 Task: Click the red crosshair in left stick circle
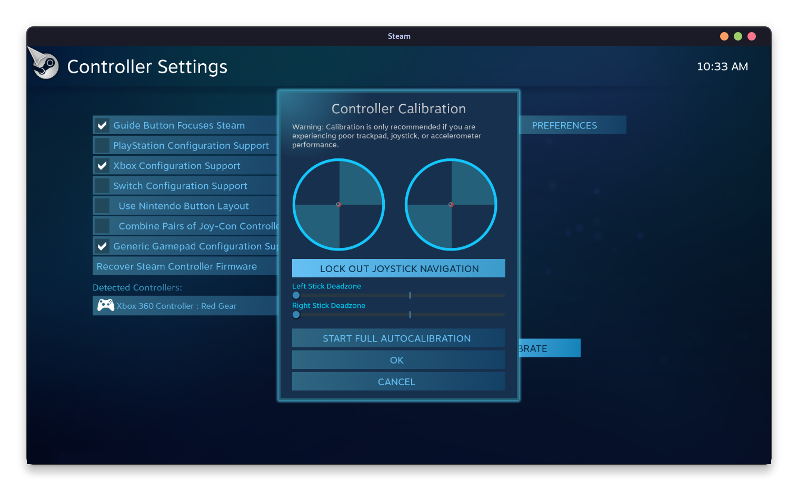(x=338, y=205)
